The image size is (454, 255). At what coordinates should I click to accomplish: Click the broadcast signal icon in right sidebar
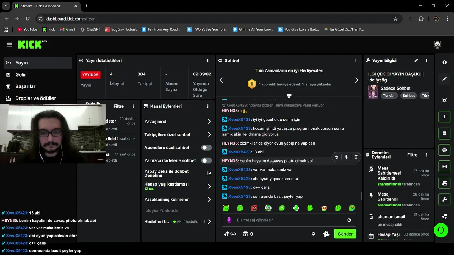(444, 166)
